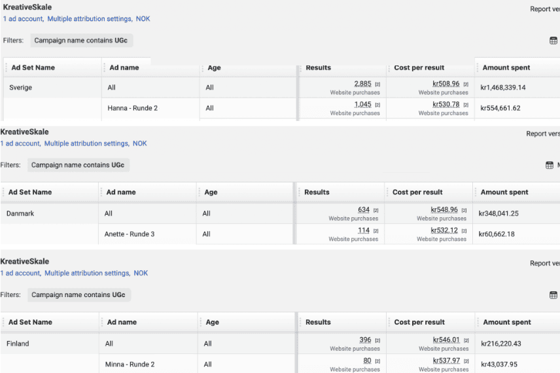Click the [2] attribution icon beside 634 results
The image size is (560, 373).
click(x=376, y=210)
